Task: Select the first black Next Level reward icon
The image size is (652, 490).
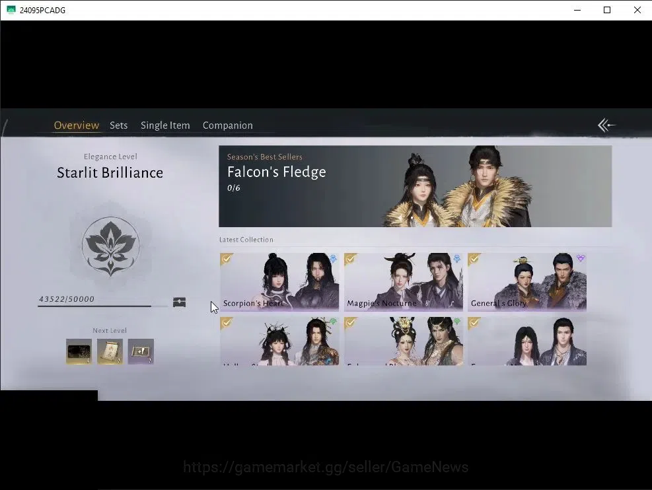Action: [79, 351]
